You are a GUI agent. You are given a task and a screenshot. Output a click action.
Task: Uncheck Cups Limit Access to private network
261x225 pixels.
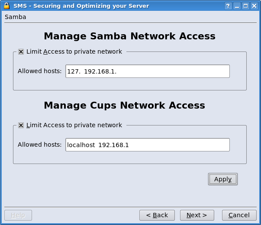[21, 125]
